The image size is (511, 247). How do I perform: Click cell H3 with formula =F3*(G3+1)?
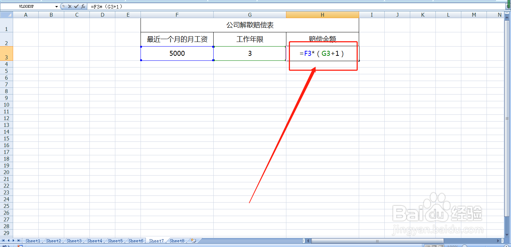point(323,54)
